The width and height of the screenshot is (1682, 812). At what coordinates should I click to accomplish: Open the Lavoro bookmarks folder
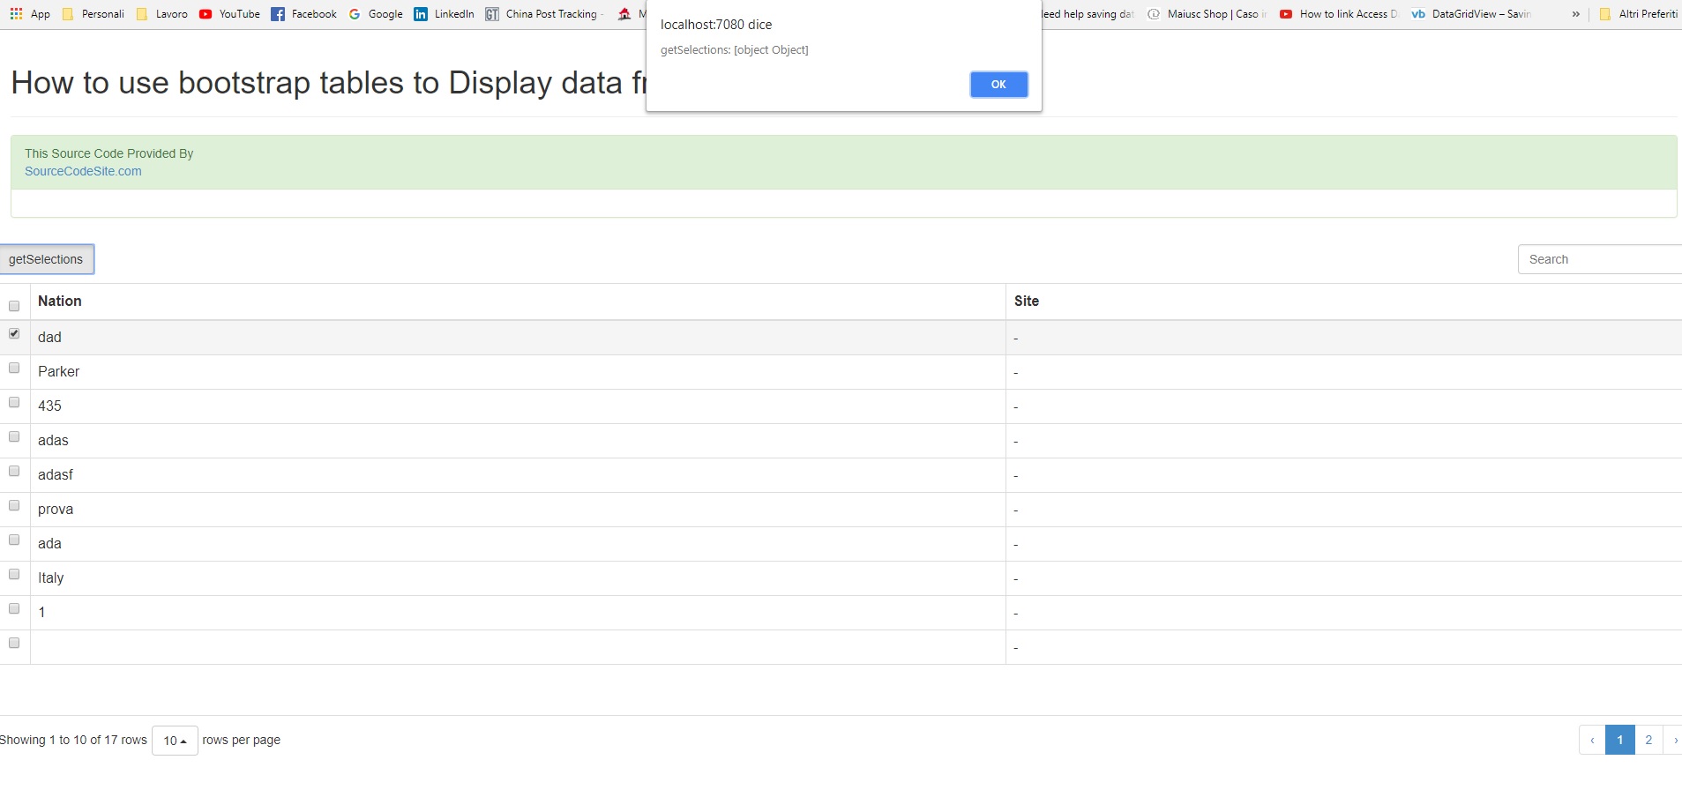pyautogui.click(x=161, y=14)
